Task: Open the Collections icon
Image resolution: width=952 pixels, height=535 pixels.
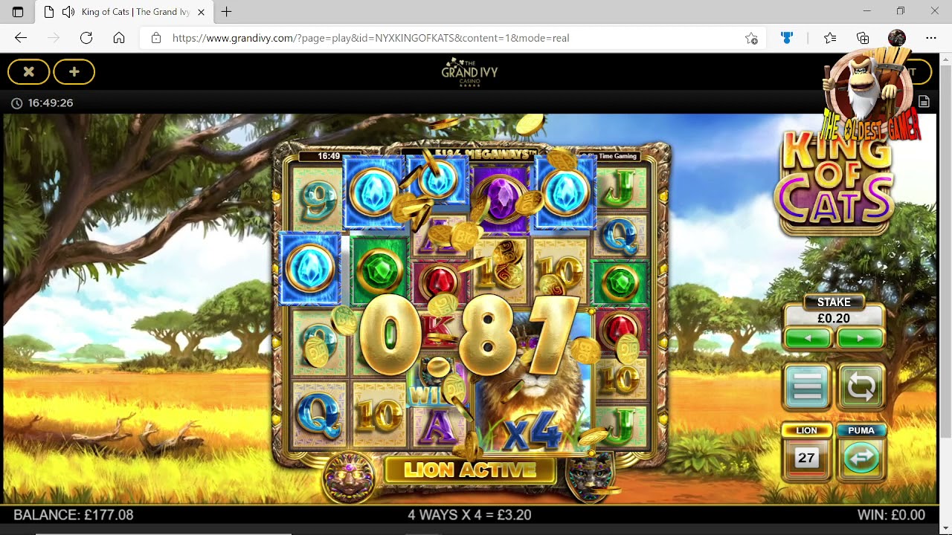Action: [863, 38]
